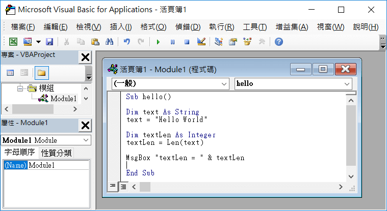Open the 插入(I) menu
Image resolution: width=387 pixels, height=211 pixels.
(x=121, y=27)
